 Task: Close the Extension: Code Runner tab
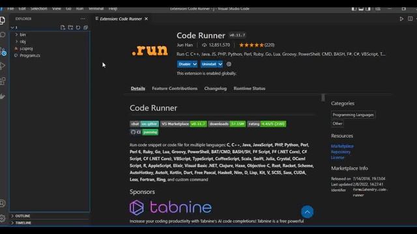[146, 19]
